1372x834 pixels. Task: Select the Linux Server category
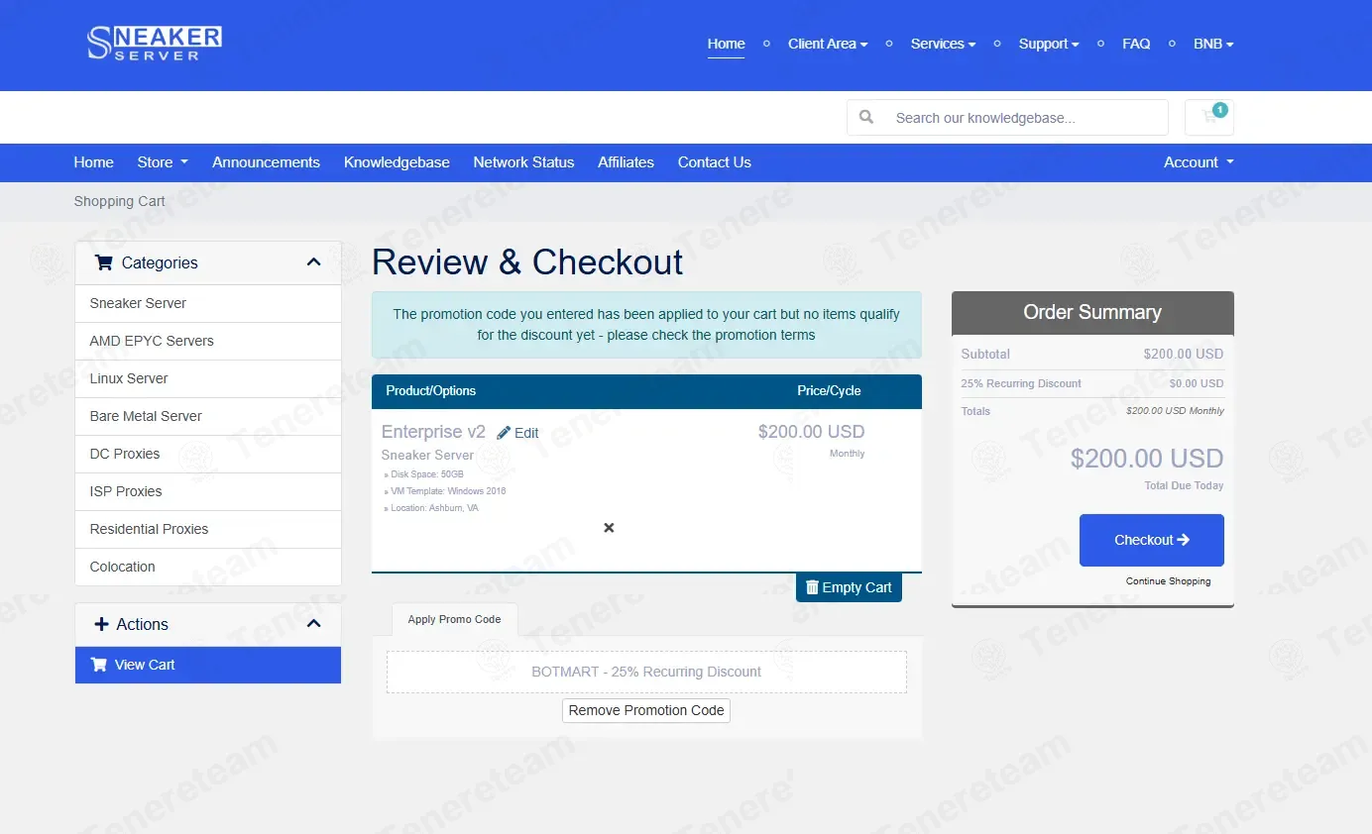click(x=208, y=378)
